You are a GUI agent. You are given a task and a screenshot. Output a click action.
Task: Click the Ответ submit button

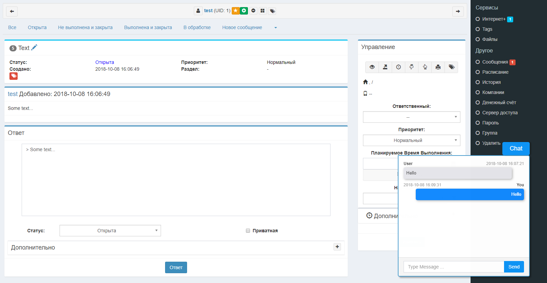click(x=176, y=267)
